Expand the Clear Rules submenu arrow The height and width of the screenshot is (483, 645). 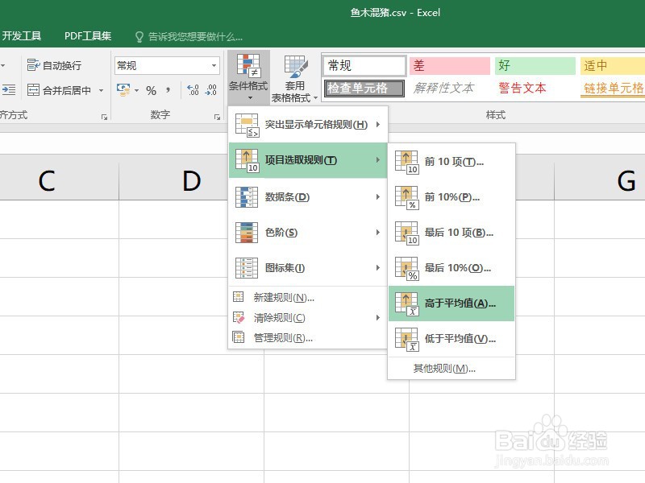pyautogui.click(x=378, y=317)
